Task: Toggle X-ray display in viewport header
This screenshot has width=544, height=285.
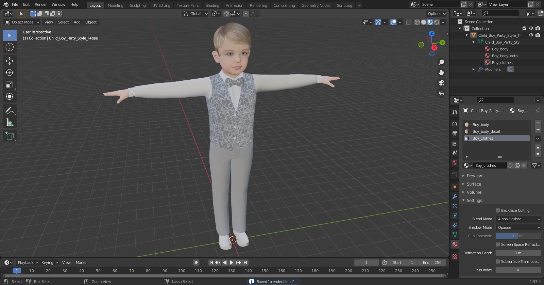Action: click(x=409, y=22)
